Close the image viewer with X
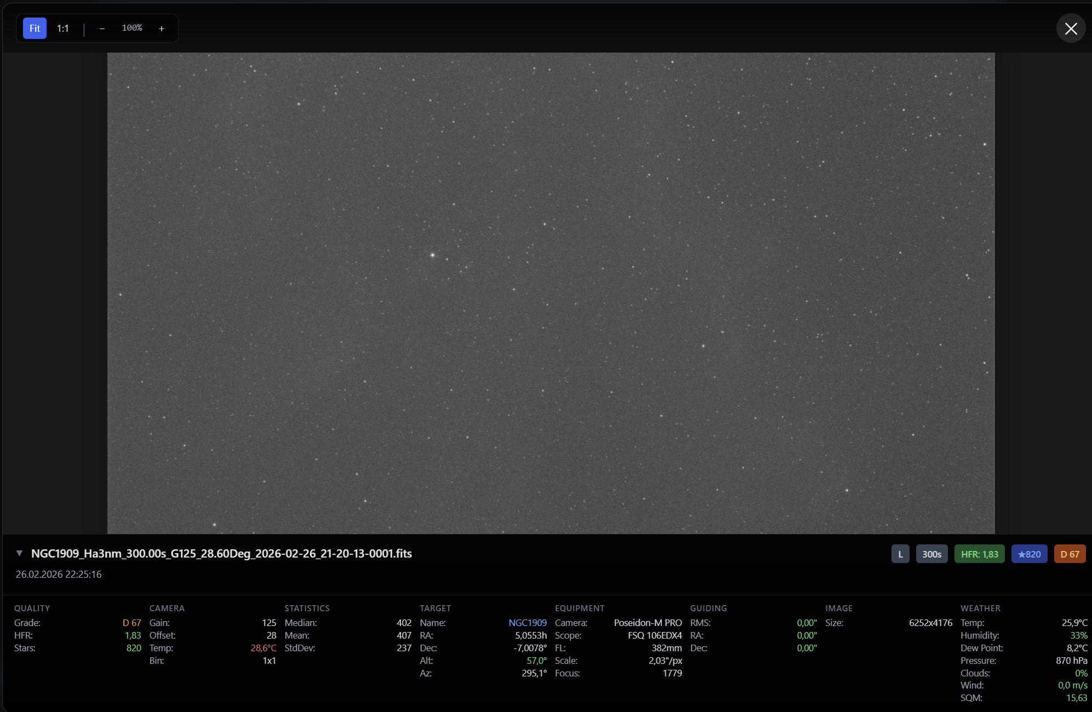The height and width of the screenshot is (712, 1092). point(1071,28)
